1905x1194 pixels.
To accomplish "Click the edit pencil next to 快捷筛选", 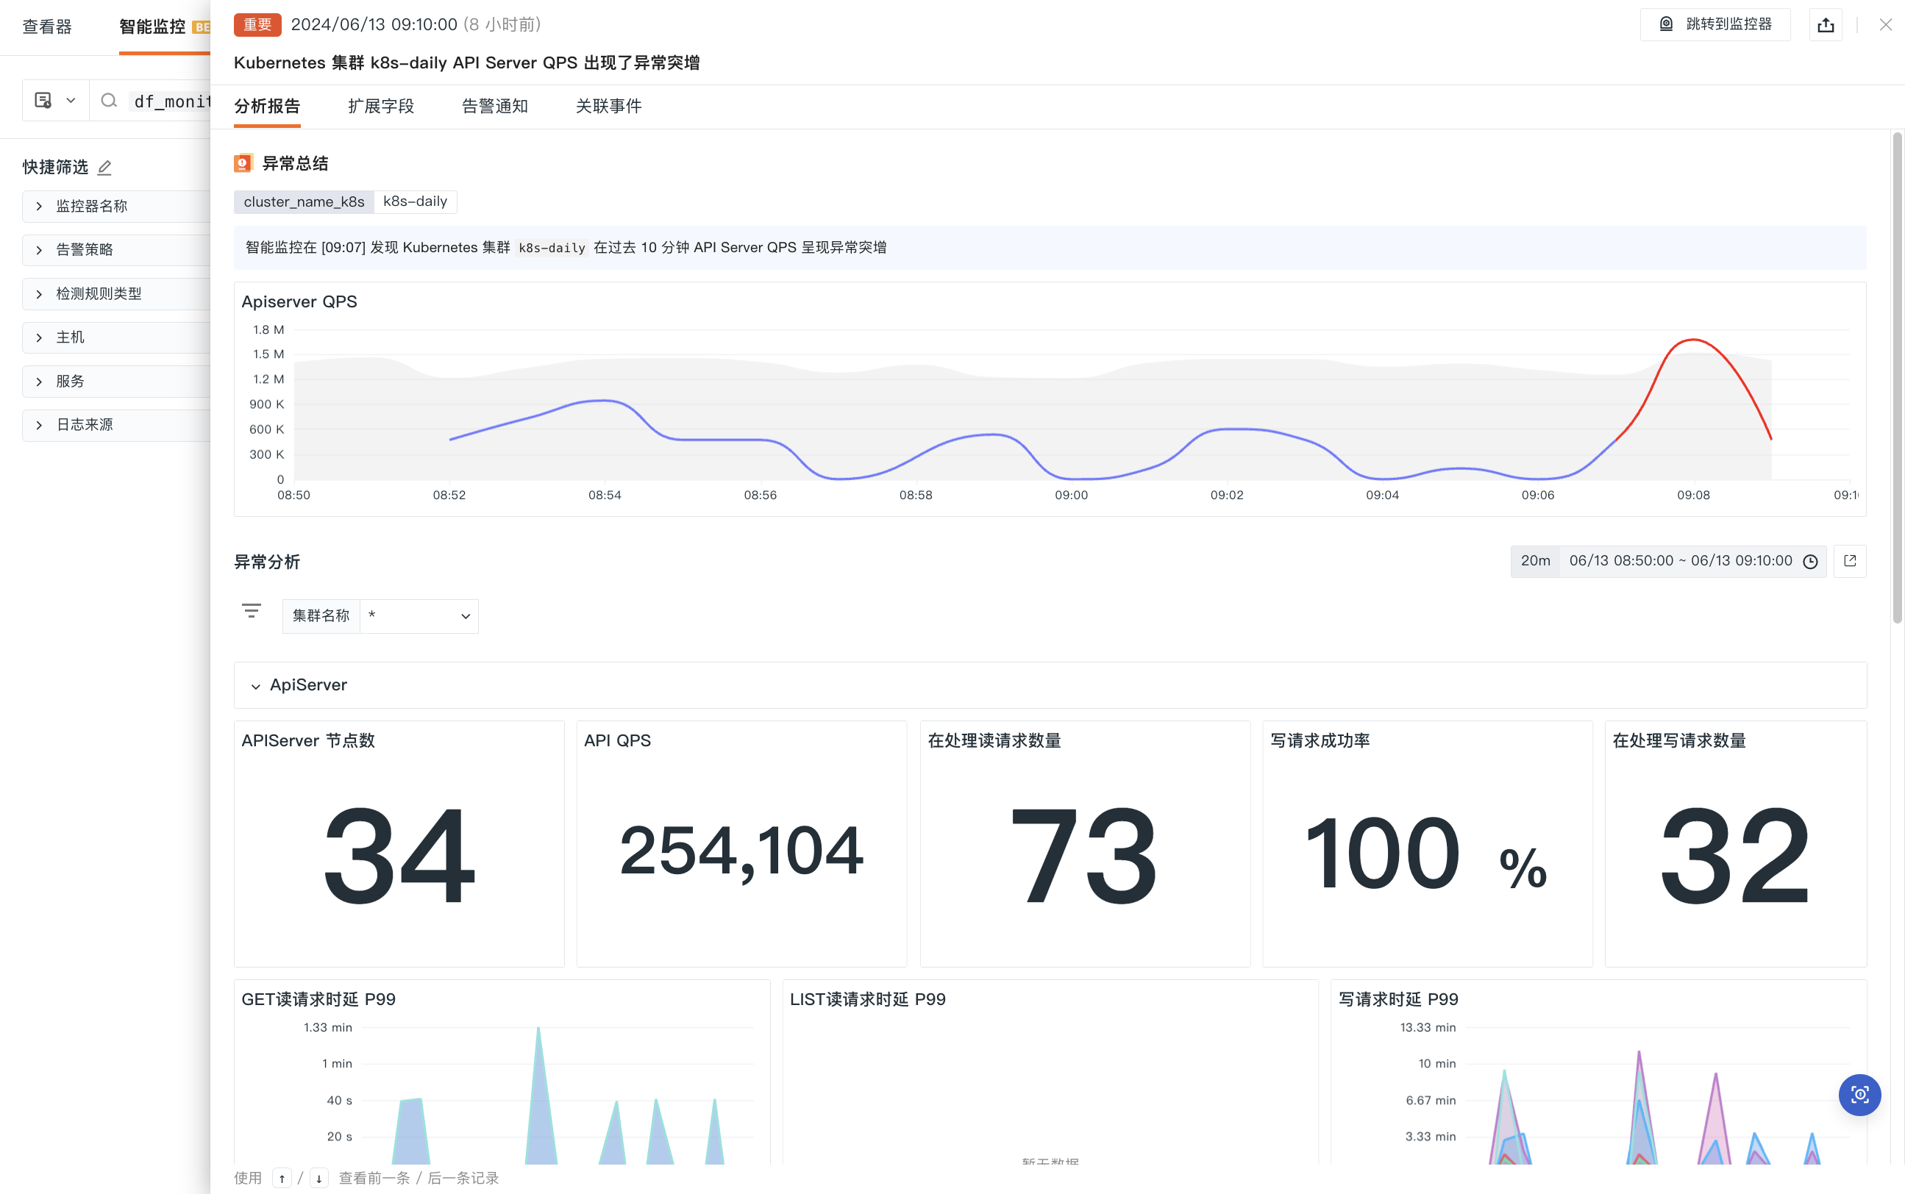I will pos(104,168).
